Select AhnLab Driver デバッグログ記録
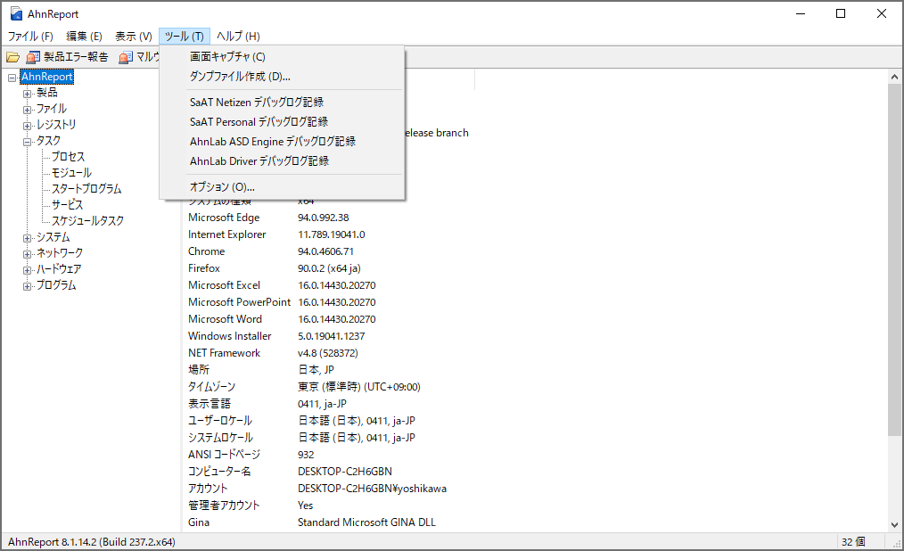The width and height of the screenshot is (904, 551). pyautogui.click(x=282, y=160)
